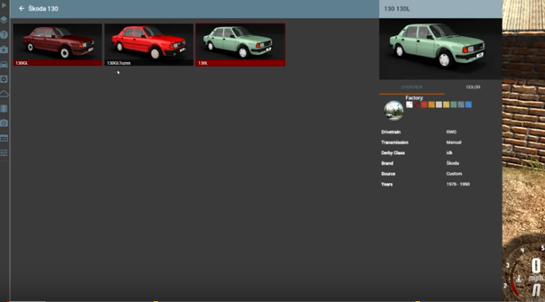Click the Drivetrain label
The width and height of the screenshot is (545, 302).
(391, 132)
